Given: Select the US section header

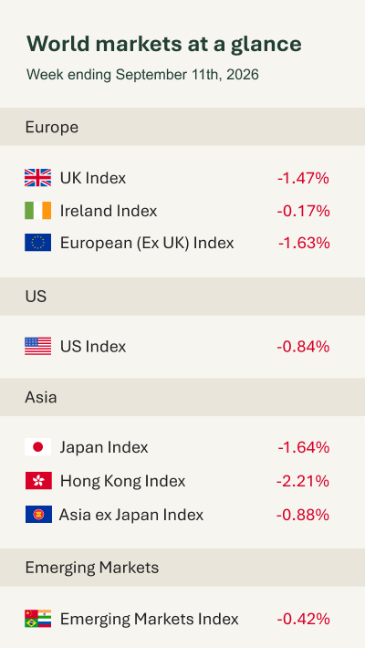Looking at the screenshot, I should pos(182,297).
